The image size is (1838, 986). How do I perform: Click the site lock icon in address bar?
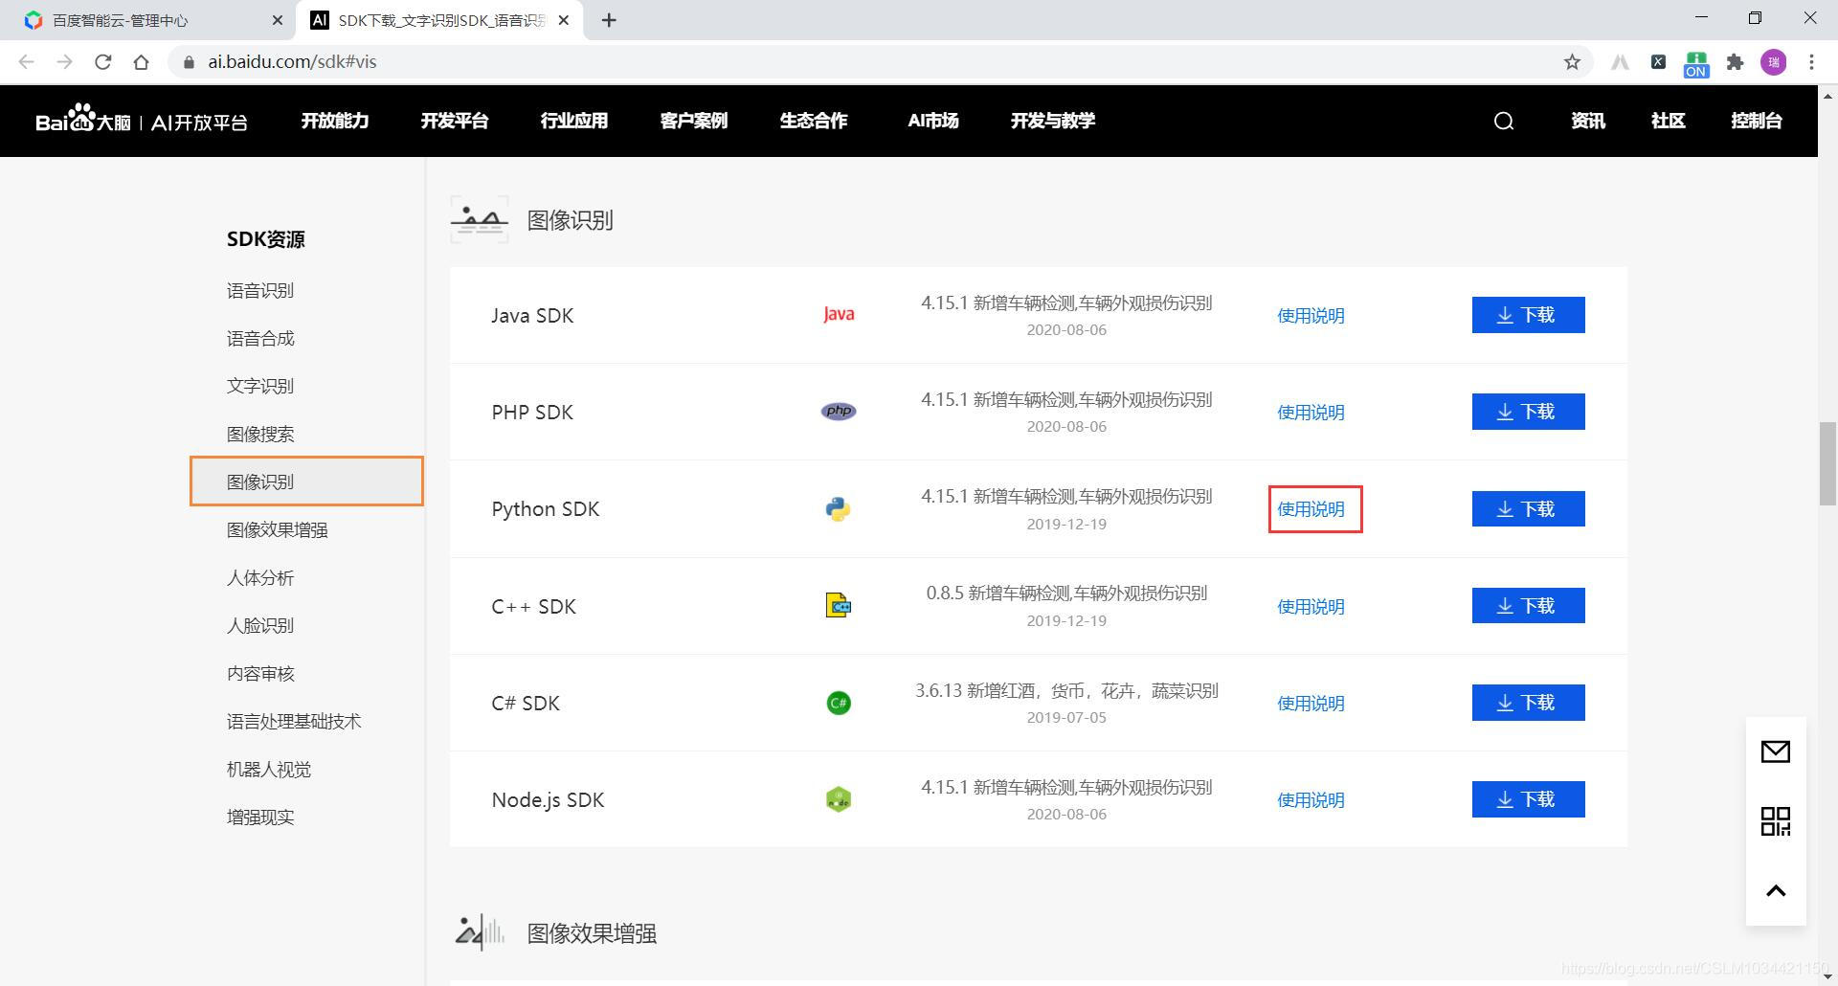coord(189,61)
